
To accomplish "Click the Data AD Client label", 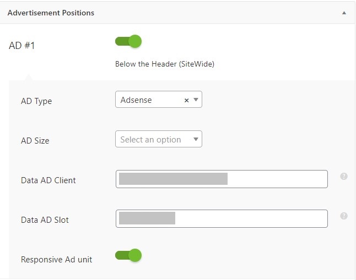I will (x=48, y=180).
